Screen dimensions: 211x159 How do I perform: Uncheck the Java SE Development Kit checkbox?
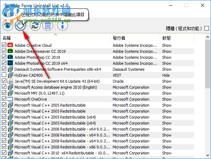pos(4,81)
